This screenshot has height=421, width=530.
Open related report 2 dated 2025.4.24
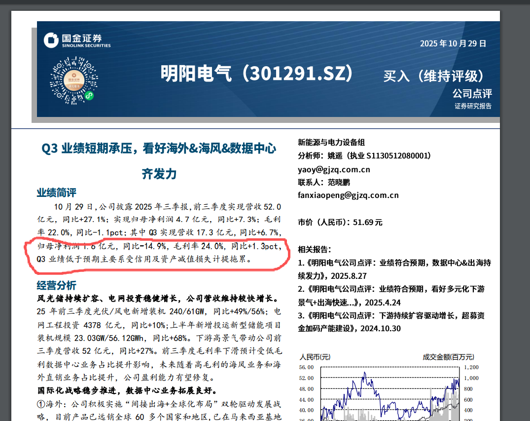click(391, 296)
